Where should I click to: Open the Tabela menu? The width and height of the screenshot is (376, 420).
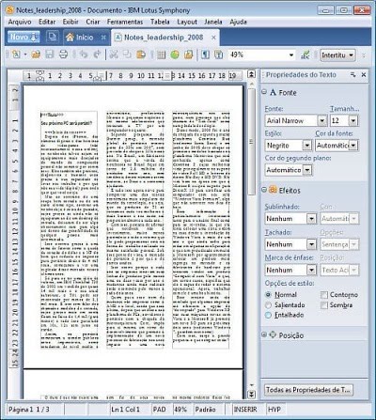click(x=160, y=22)
